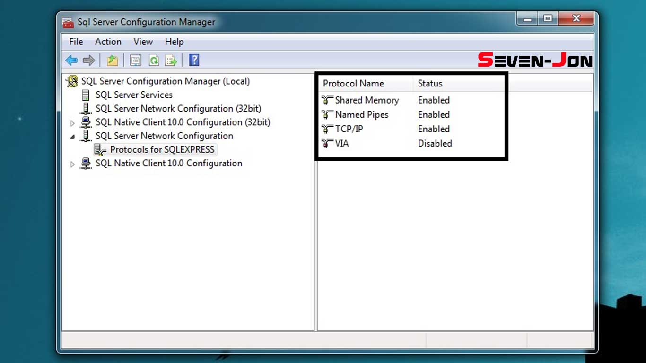Sort by Status column header

(x=459, y=84)
